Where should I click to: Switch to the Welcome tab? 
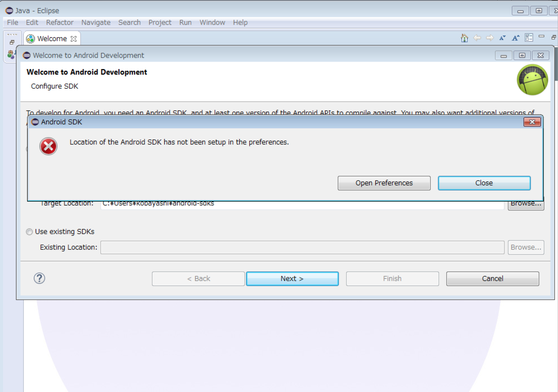(x=52, y=39)
